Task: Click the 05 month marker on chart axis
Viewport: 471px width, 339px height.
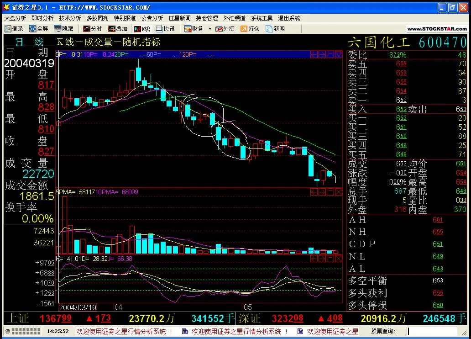Action: (247, 307)
